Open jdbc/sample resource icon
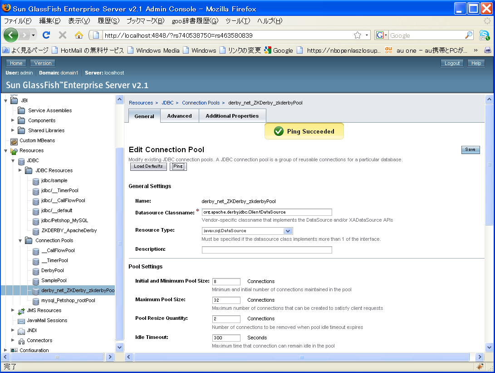Image resolution: width=495 pixels, height=373 pixels. pos(36,181)
